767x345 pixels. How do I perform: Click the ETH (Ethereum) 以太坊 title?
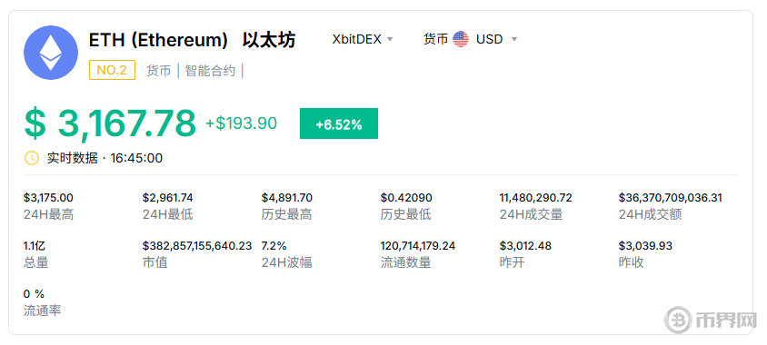pyautogui.click(x=193, y=40)
